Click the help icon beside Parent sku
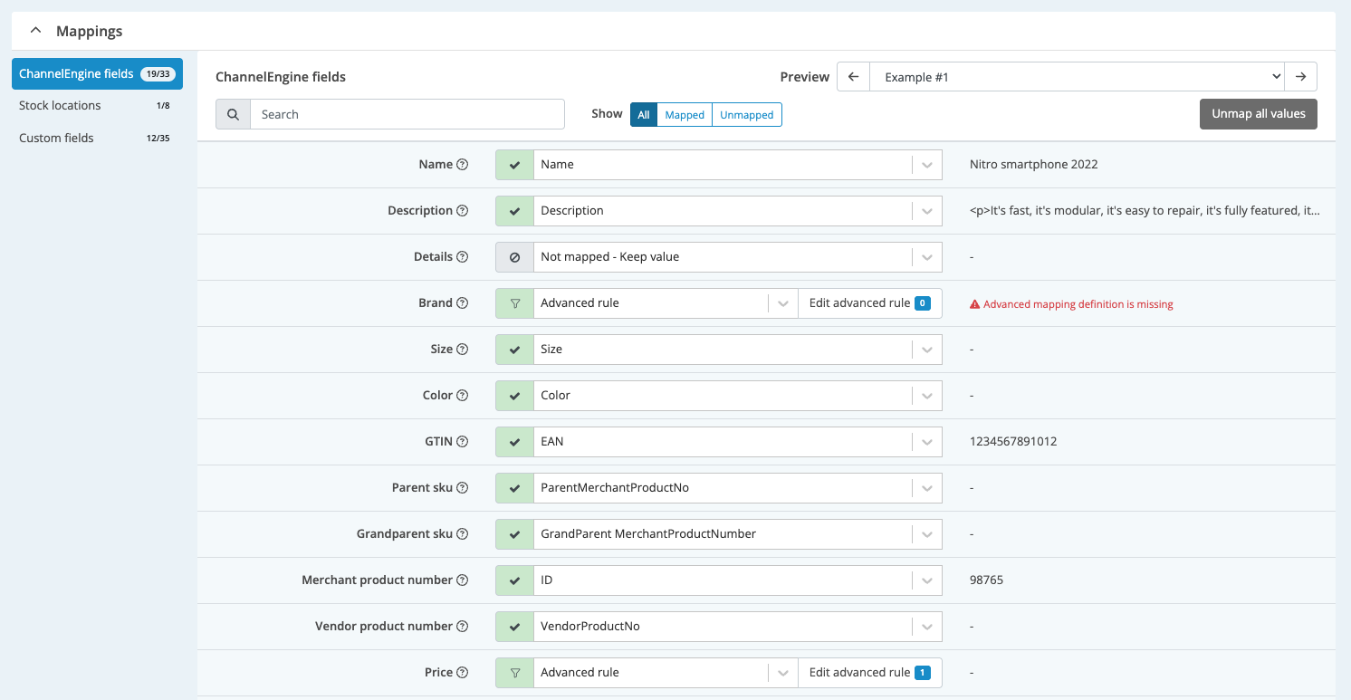This screenshot has height=700, width=1351. click(x=463, y=488)
